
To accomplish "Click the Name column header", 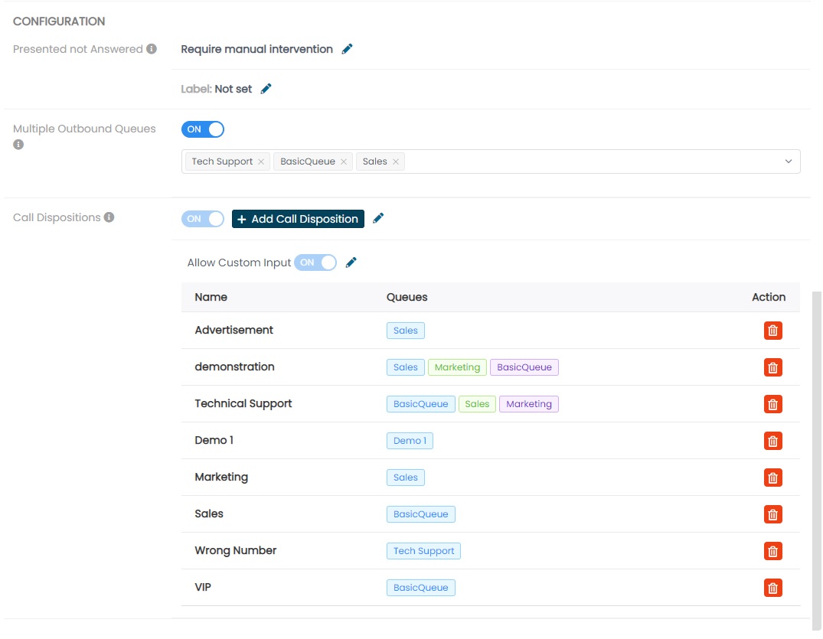I will point(211,297).
